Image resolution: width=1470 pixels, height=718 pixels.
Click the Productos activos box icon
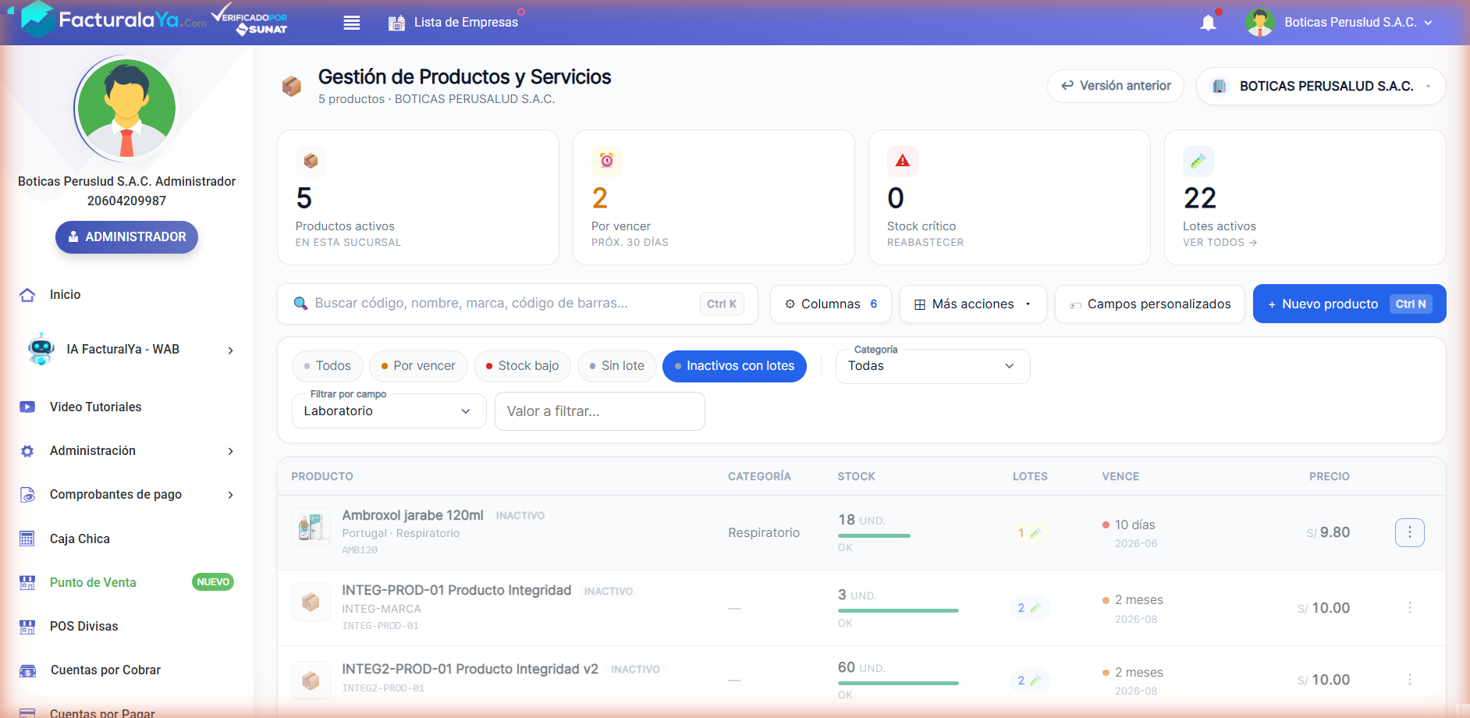click(311, 161)
